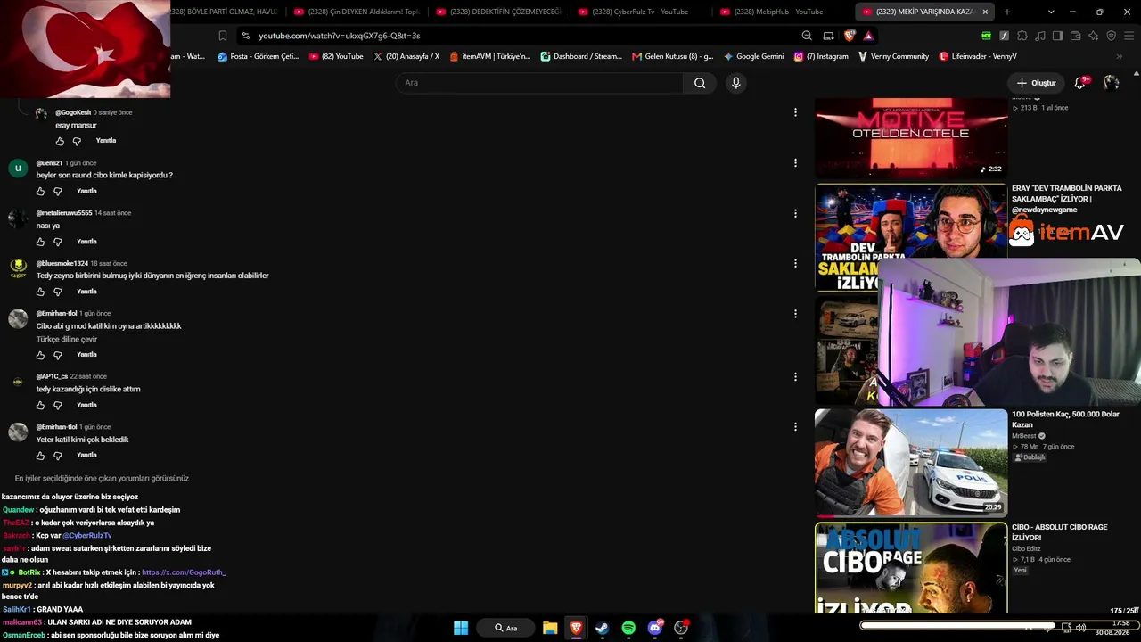The image size is (1141, 642).
Task: Open the MrBeast '100 Polisten Kaç' video thumbnail
Action: pyautogui.click(x=911, y=463)
